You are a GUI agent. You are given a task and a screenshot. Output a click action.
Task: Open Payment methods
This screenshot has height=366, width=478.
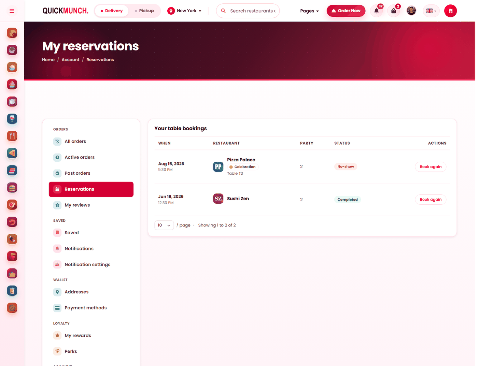click(x=91, y=308)
